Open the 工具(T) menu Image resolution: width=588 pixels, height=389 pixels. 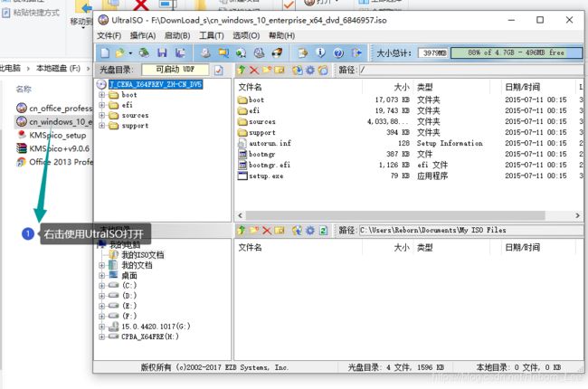[x=212, y=35]
